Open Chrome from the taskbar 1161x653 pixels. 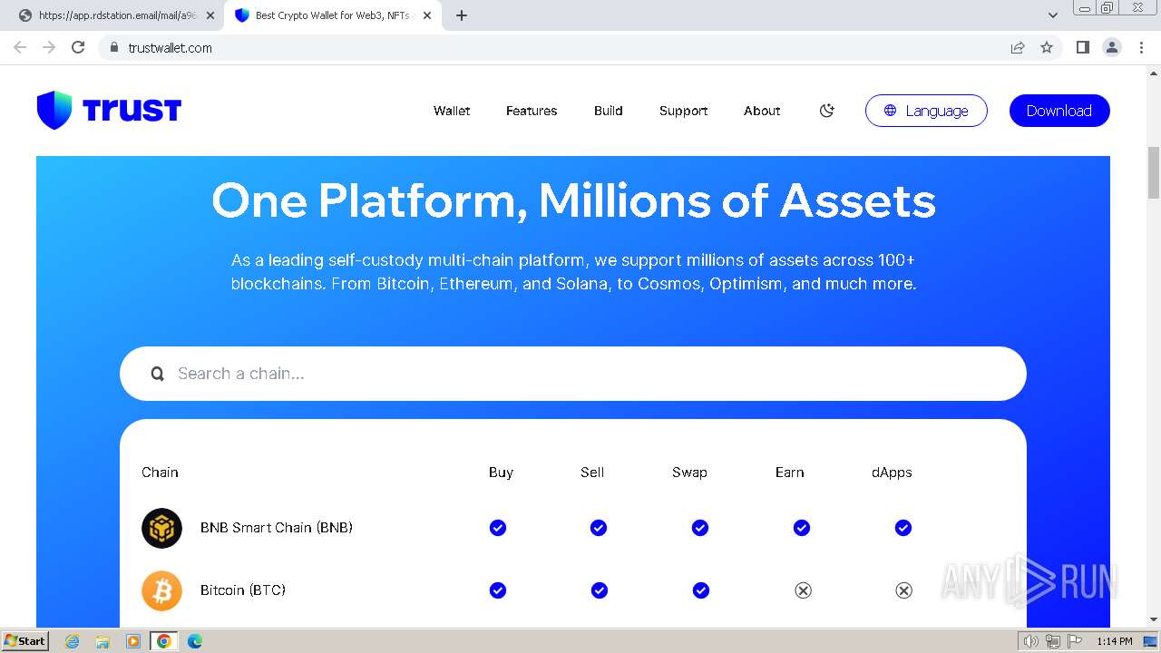coord(163,641)
